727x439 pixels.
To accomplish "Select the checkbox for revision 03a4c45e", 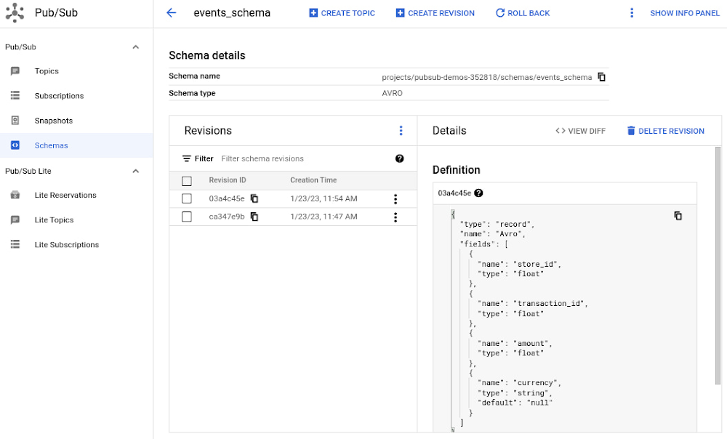I will coord(187,198).
